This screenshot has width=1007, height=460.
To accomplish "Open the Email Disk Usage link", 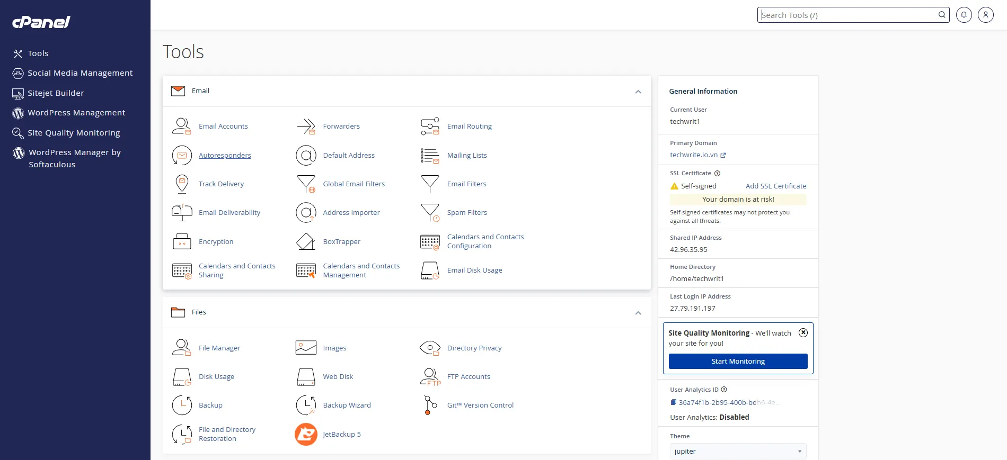I will coord(474,270).
